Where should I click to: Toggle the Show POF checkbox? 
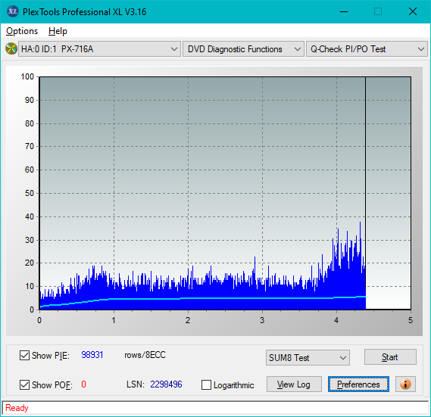click(24, 384)
